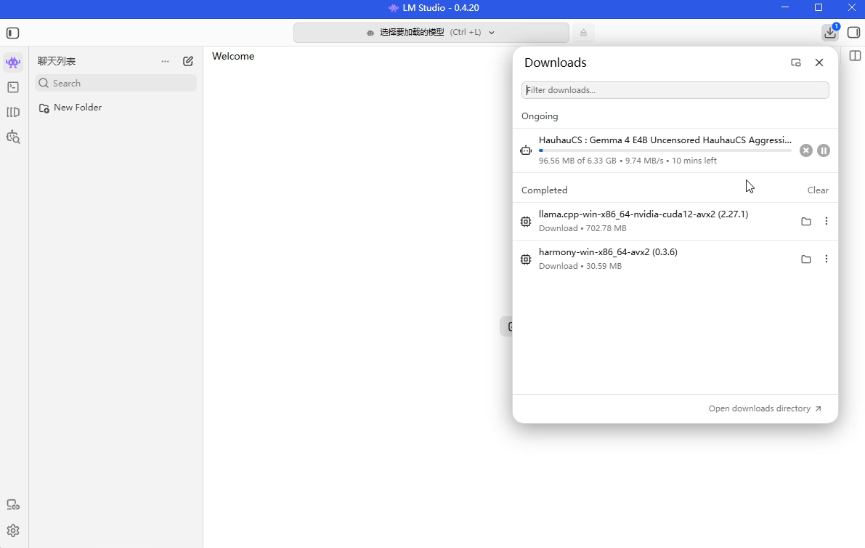865x548 pixels.
Task: Cancel the Gemma 4 E4B download
Action: coord(806,150)
